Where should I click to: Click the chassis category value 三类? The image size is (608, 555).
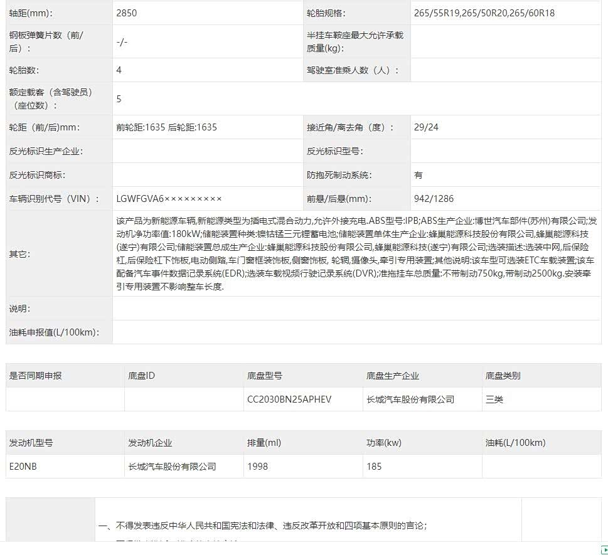tap(494, 399)
